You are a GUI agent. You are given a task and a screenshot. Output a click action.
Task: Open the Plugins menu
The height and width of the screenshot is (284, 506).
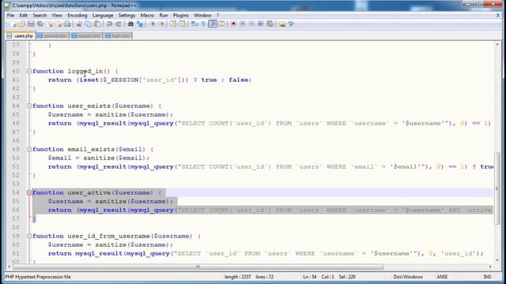(181, 15)
